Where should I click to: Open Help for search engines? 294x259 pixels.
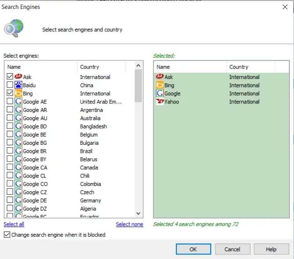tap(272, 249)
